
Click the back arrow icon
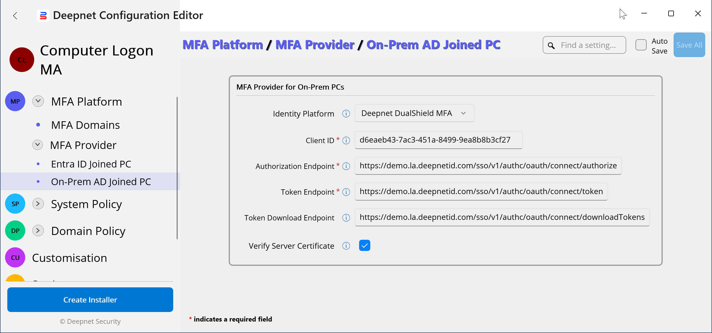[15, 16]
